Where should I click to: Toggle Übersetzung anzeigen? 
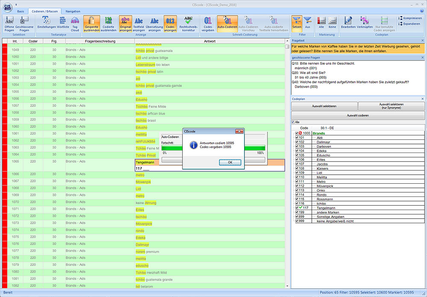pyautogui.click(x=155, y=24)
